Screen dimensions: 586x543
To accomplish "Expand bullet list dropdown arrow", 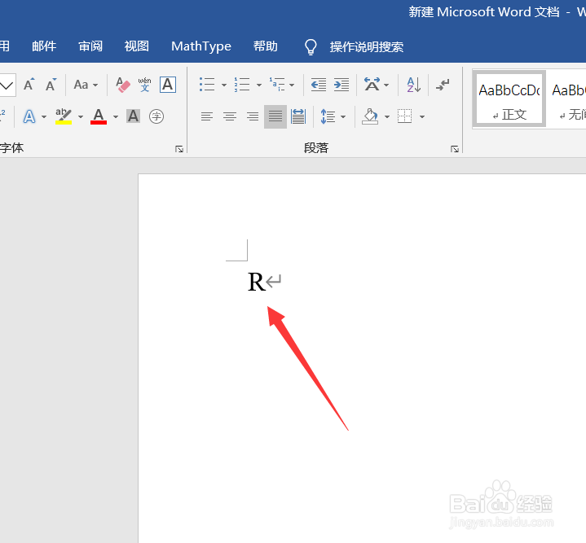I will tap(224, 85).
